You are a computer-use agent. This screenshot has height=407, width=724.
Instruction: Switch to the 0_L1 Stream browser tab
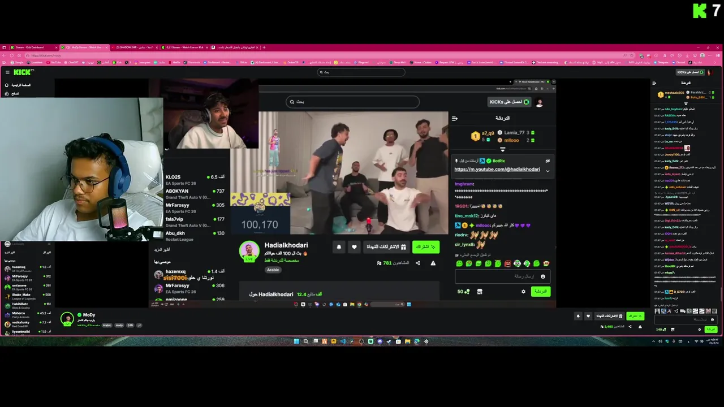(x=184, y=47)
